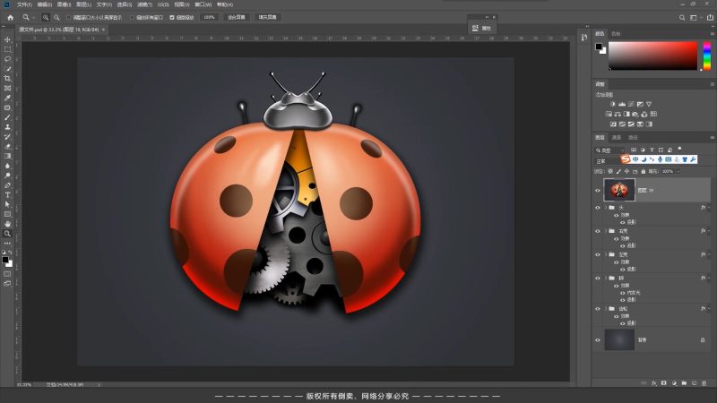Select the Type tool (T) in the toolbar
The height and width of the screenshot is (403, 717).
tap(7, 194)
